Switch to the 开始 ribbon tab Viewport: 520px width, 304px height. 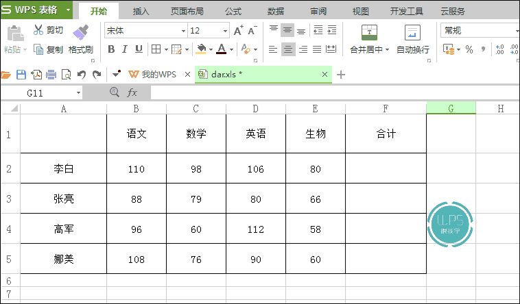click(x=99, y=11)
